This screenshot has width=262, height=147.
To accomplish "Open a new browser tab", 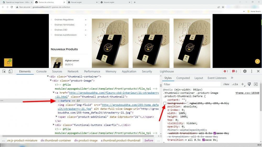I will [135, 2].
